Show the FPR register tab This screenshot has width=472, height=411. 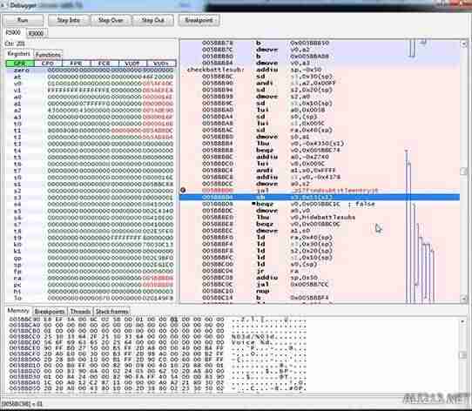[x=76, y=64]
